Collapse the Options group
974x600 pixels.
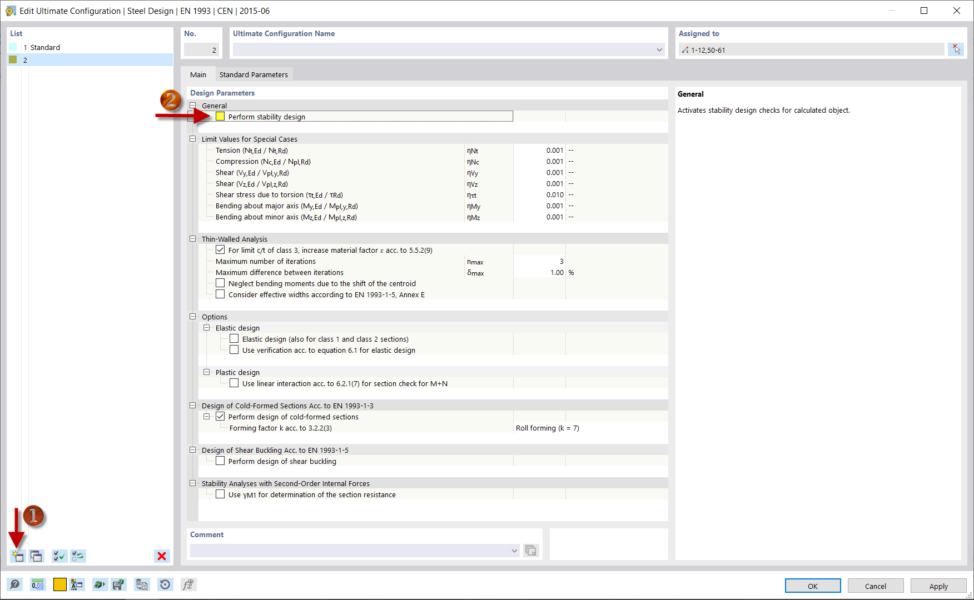192,316
